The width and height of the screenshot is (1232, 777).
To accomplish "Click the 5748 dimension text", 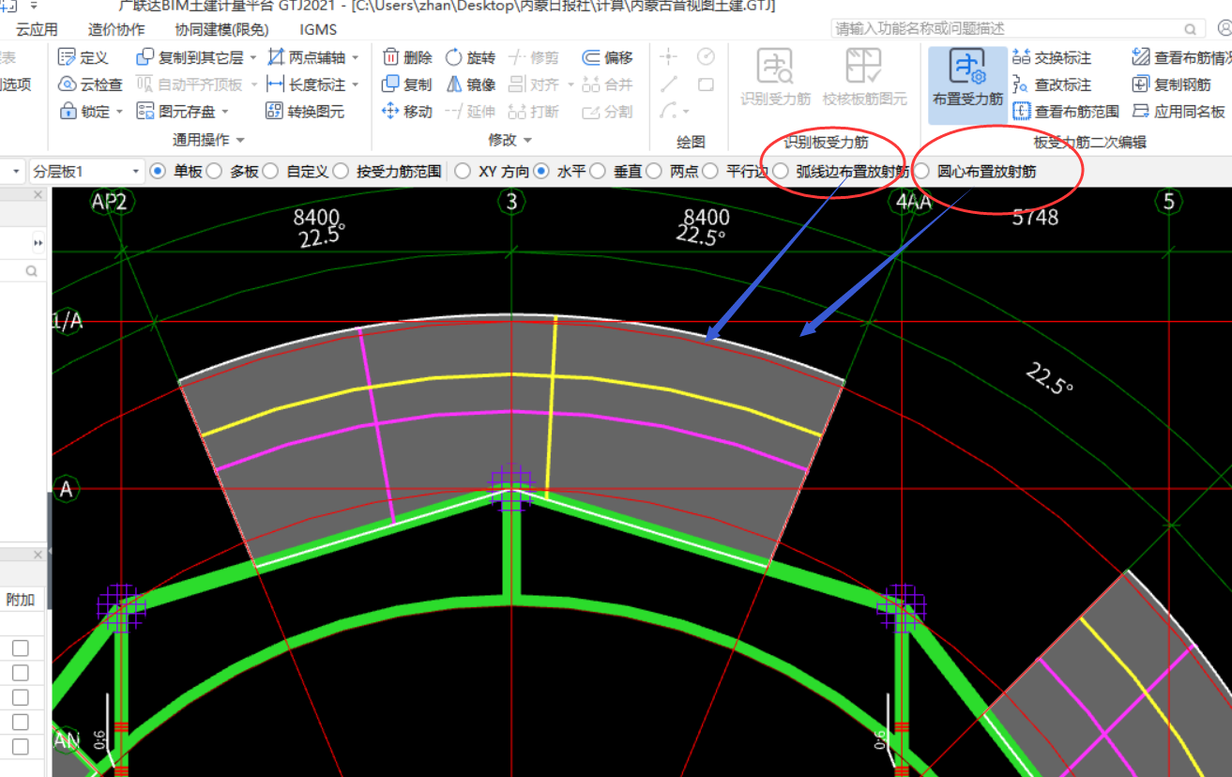I will 1035,218.
